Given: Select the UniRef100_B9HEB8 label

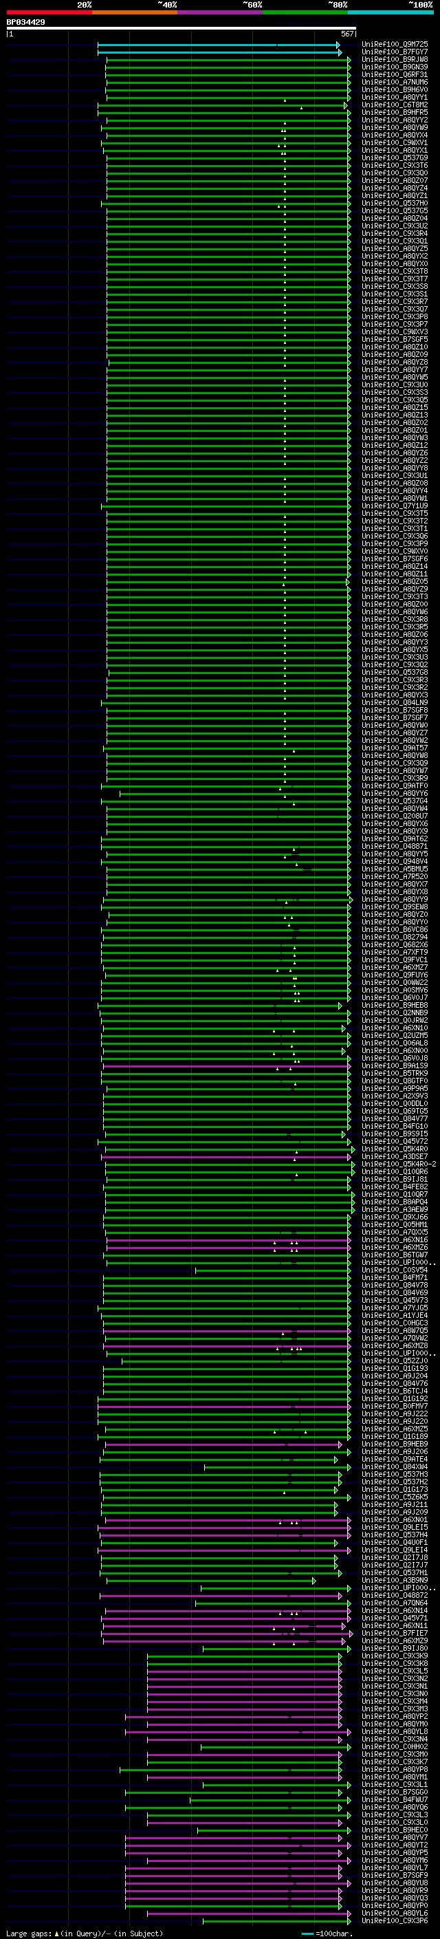Looking at the screenshot, I should (x=394, y=1005).
